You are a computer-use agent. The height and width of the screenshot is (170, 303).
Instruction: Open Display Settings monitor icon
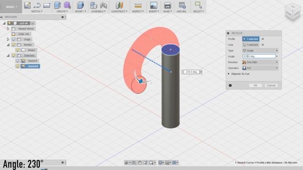(x=160, y=162)
